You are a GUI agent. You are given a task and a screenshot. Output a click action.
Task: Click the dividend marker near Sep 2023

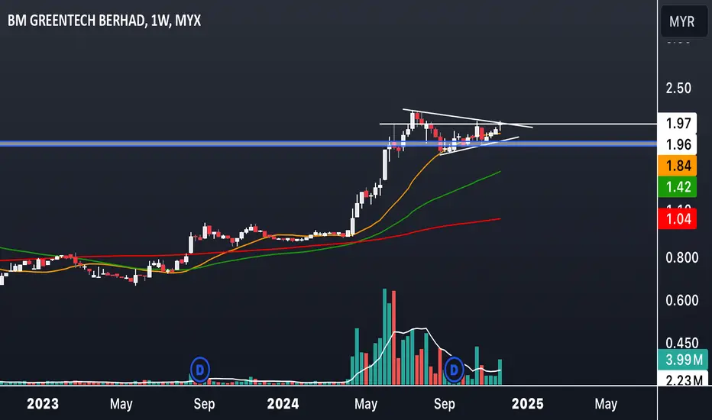point(200,370)
